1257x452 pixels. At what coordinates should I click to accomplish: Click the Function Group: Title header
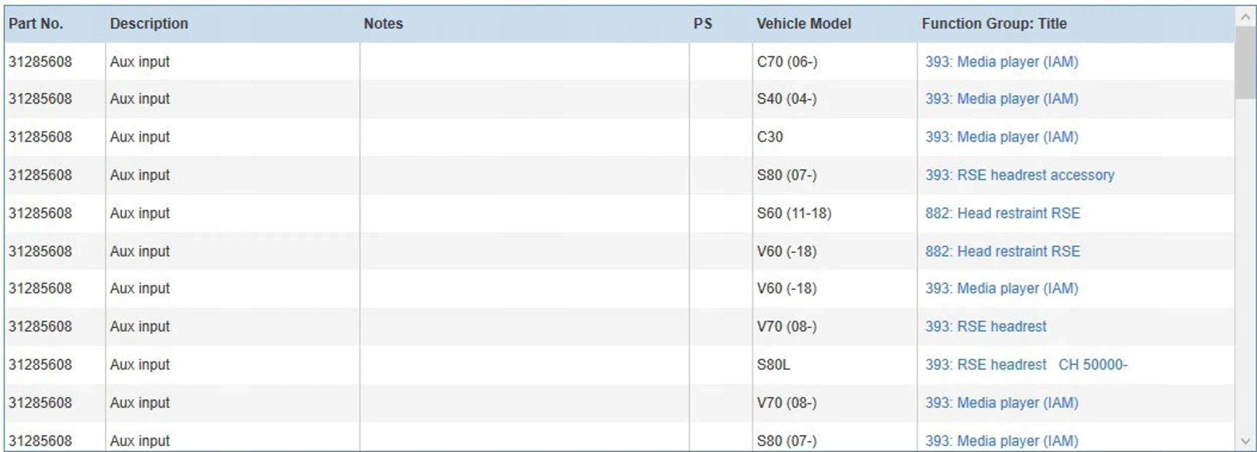click(x=994, y=24)
